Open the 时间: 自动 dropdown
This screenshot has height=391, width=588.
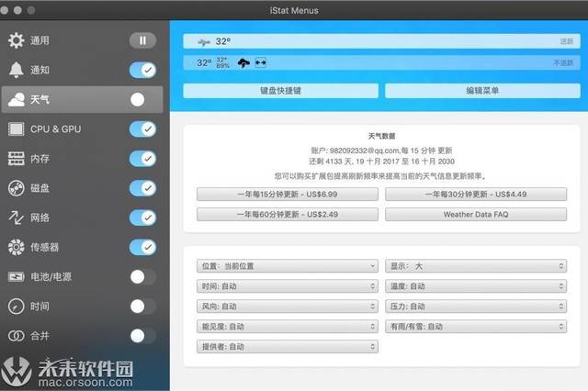[x=288, y=286]
